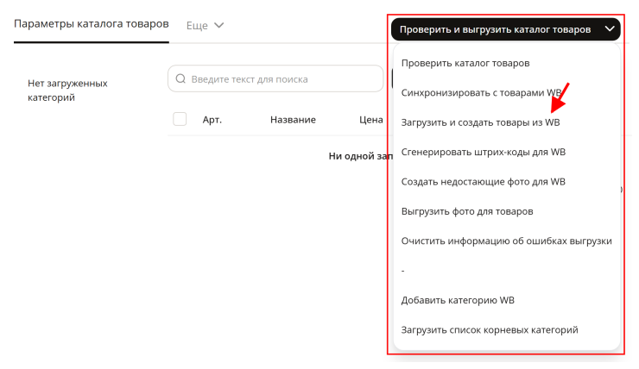The width and height of the screenshot is (639, 369).
Task: Choose 'Выгрузить фото для товаров'
Action: click(x=467, y=211)
